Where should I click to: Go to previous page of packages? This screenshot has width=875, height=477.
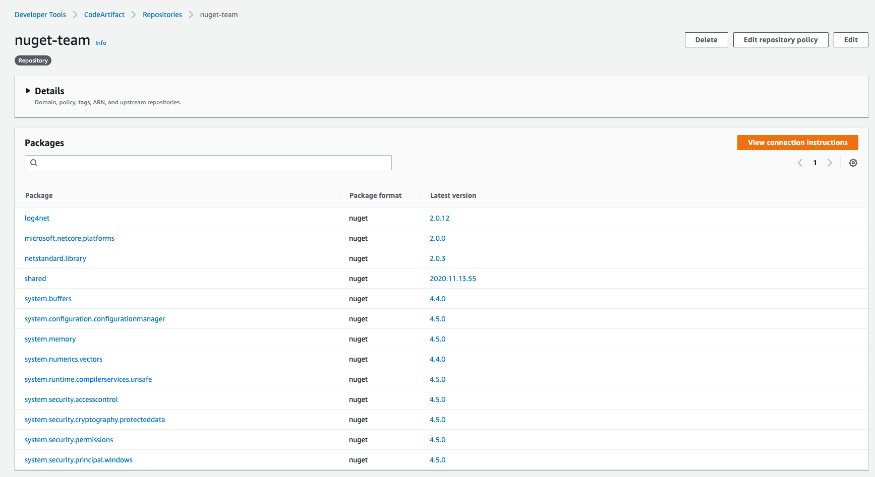tap(800, 163)
